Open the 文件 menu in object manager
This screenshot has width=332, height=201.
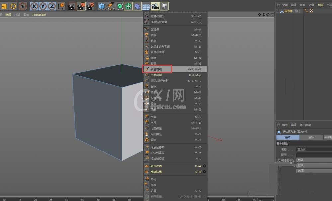[285, 5]
